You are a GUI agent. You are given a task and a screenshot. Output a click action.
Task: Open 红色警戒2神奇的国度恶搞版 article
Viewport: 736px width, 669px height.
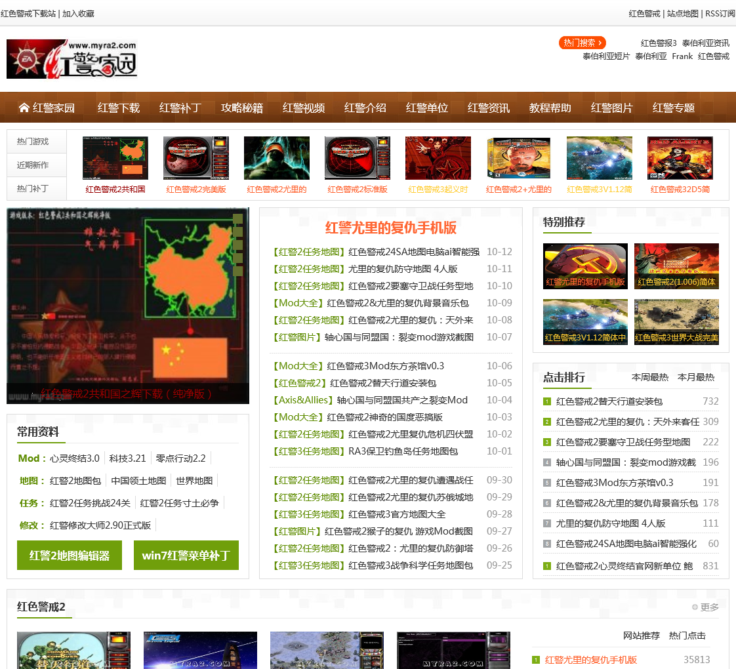click(384, 417)
